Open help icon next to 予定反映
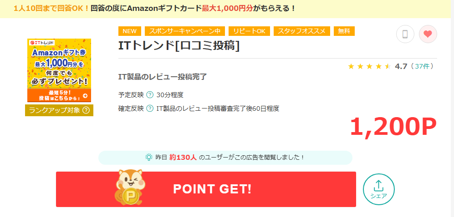Screen dimensions: 454x217 [150, 94]
